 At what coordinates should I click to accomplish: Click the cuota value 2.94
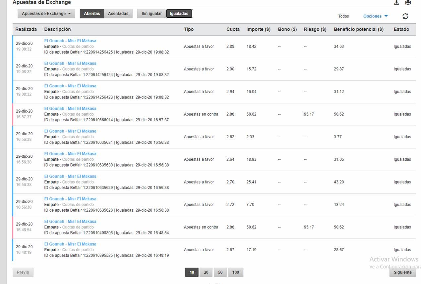click(x=230, y=92)
